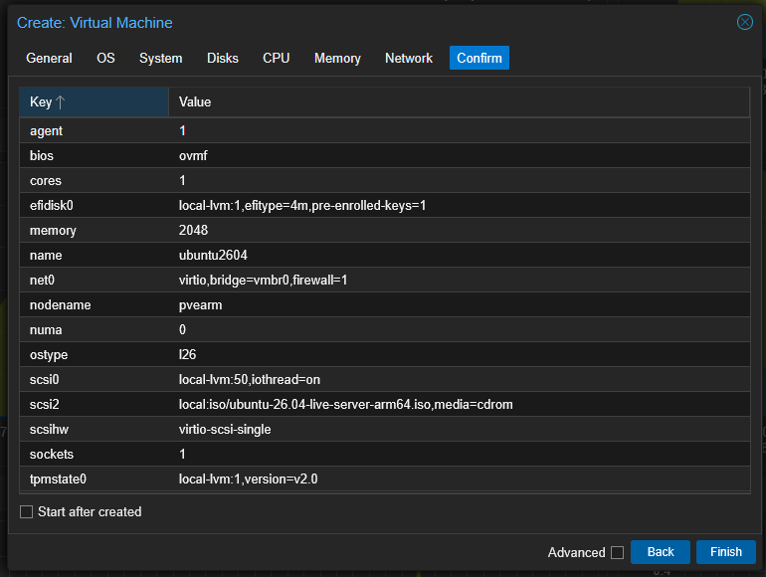Click the efitype=4m efidisk0 value
Image resolution: width=766 pixels, height=577 pixels.
(302, 206)
